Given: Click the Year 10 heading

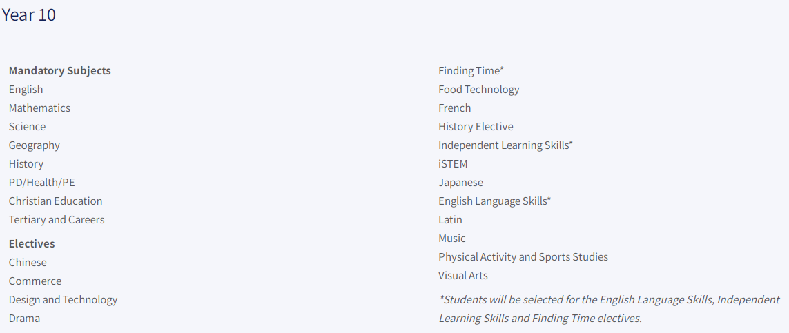Looking at the screenshot, I should click(x=29, y=15).
